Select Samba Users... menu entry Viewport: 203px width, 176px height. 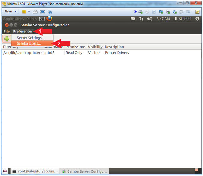32,43
